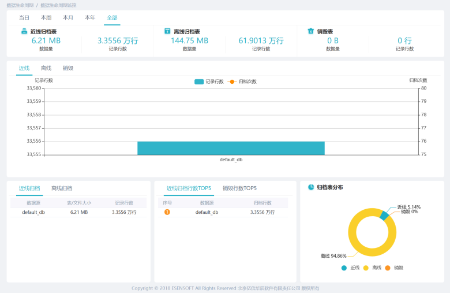Go to 数据生命周期 breadcrumb link
The width and height of the screenshot is (450, 293).
20,5
